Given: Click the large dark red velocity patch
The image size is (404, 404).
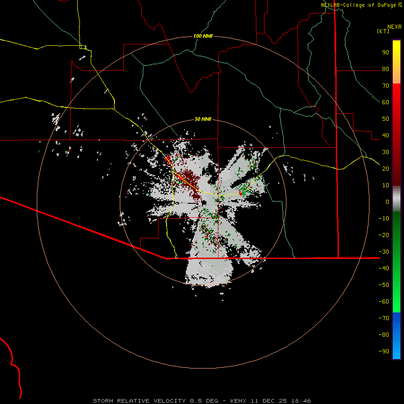Looking at the screenshot, I should point(190,181).
